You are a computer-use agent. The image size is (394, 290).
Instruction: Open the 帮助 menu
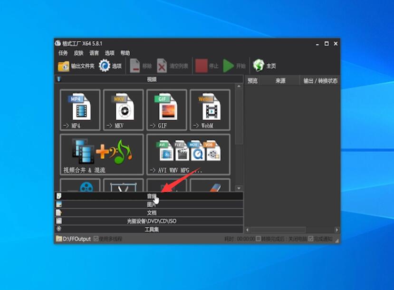(x=125, y=53)
